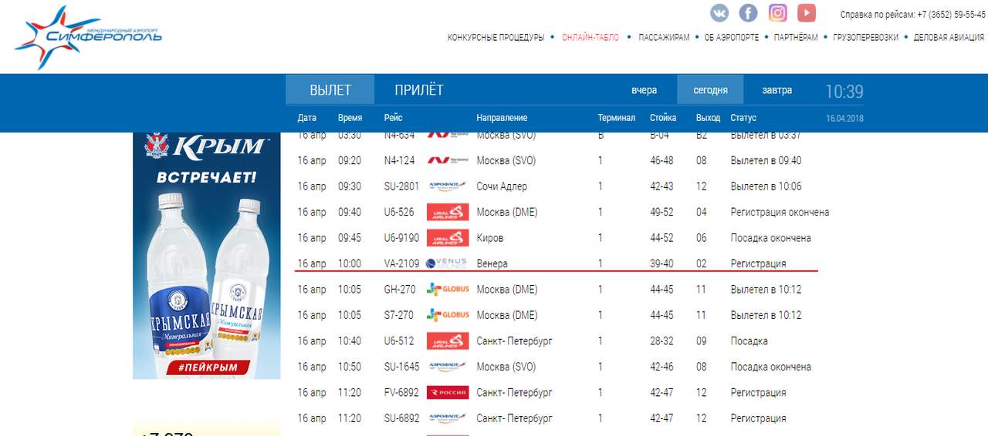This screenshot has height=436, width=988.
Task: Select flight number FV-6892
Action: 401,393
